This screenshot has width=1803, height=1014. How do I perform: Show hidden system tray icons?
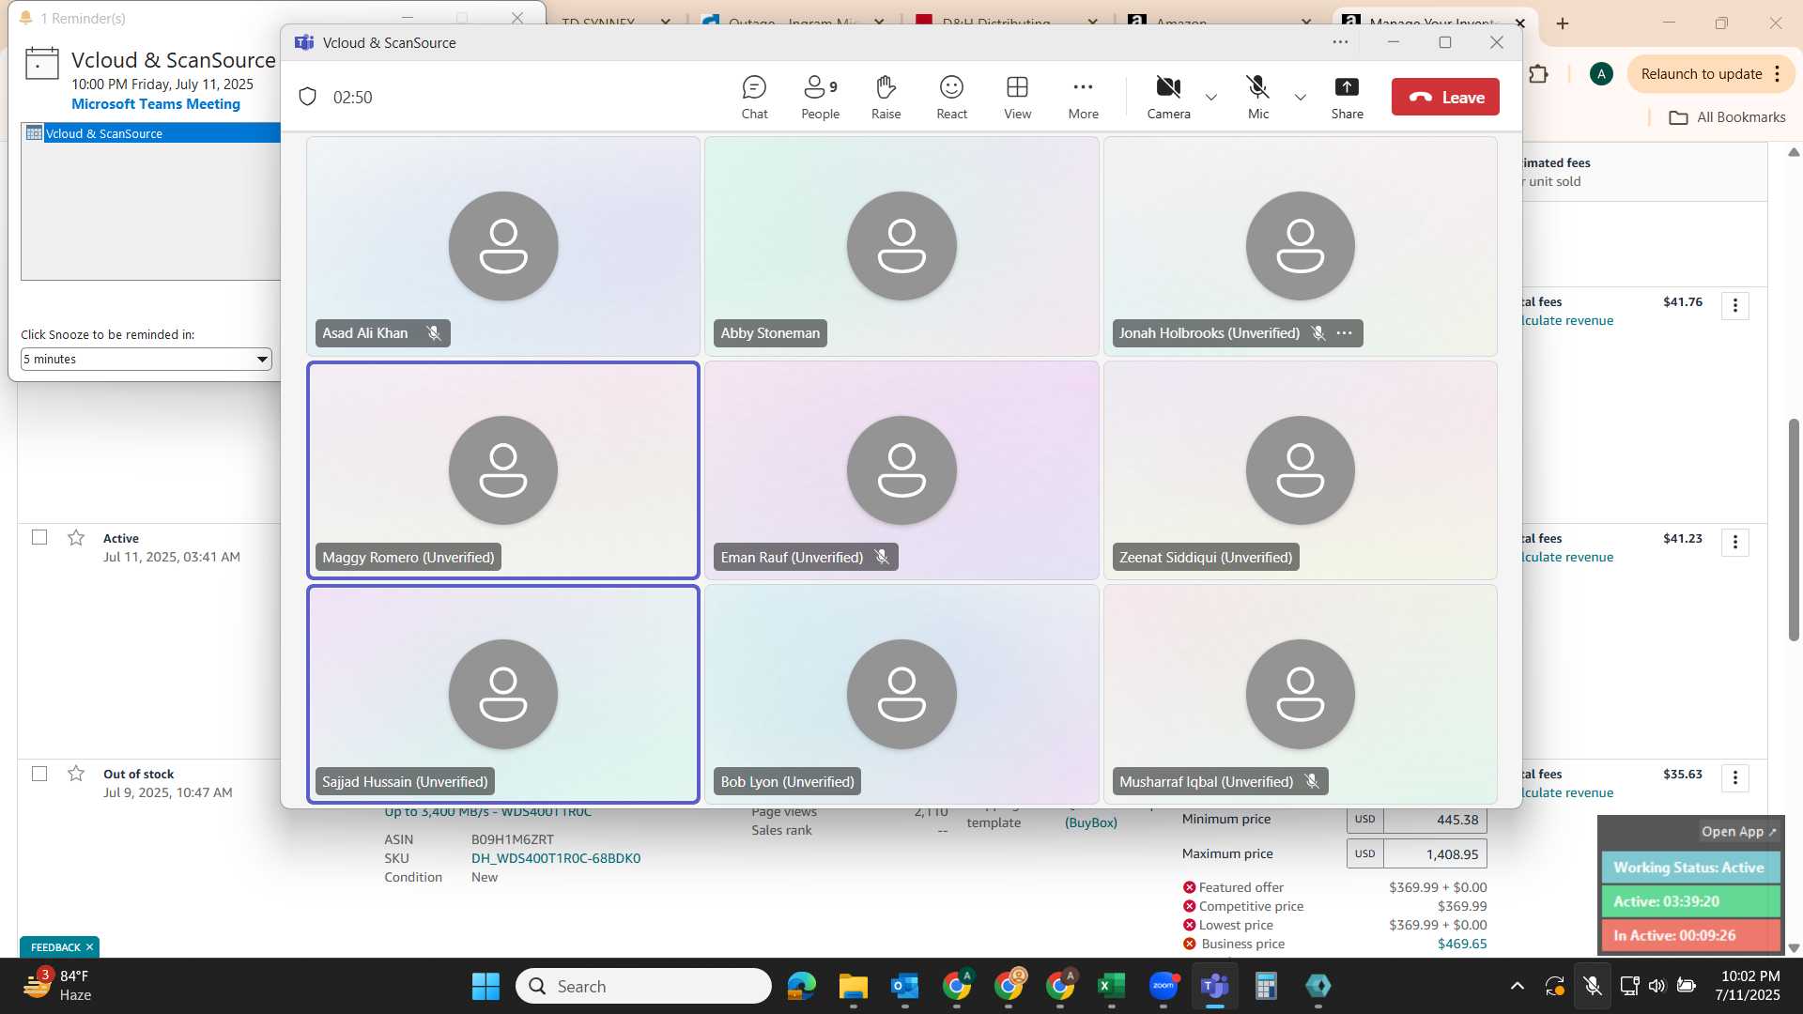pos(1517,986)
